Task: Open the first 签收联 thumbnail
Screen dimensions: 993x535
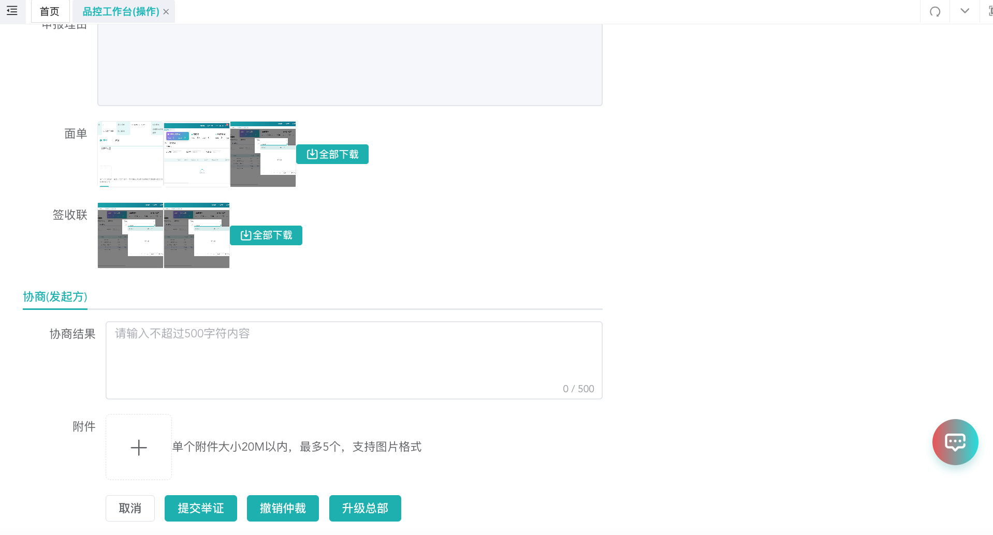Action: click(130, 235)
